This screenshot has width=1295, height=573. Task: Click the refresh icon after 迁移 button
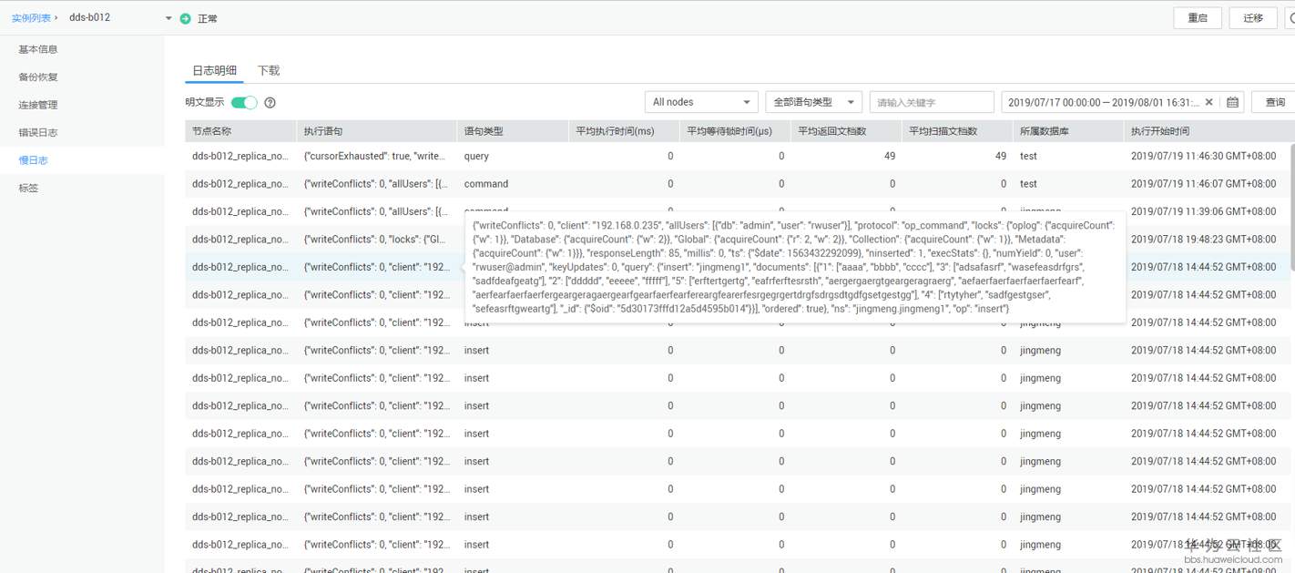[x=1290, y=18]
